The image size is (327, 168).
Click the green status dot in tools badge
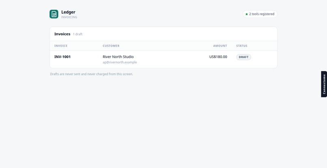point(247,14)
